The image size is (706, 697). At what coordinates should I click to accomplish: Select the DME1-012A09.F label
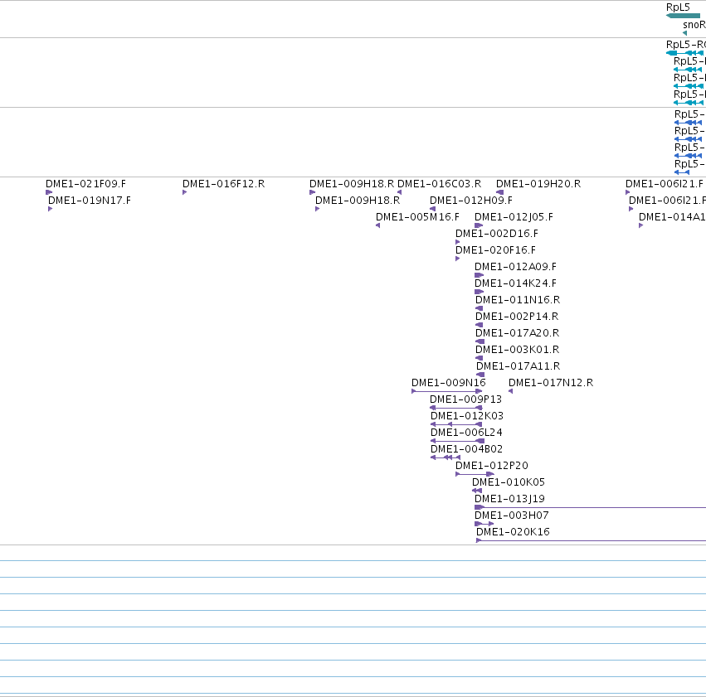click(515, 267)
